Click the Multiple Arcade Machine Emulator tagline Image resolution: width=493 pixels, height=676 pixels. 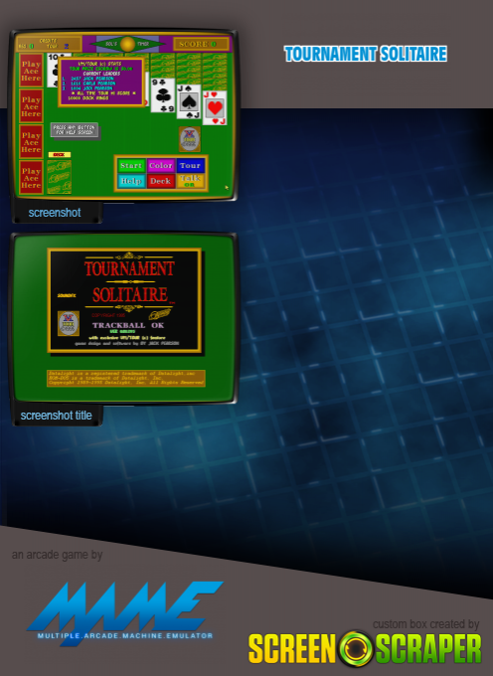pyautogui.click(x=125, y=636)
